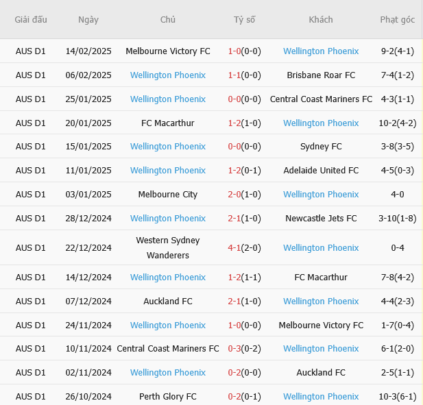Open Wellington Phoenix link in 20/01/2025 row
The width and height of the screenshot is (423, 405).
[x=321, y=123]
